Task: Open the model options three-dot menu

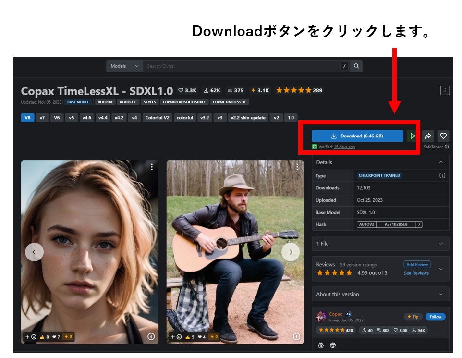Action: (445, 90)
